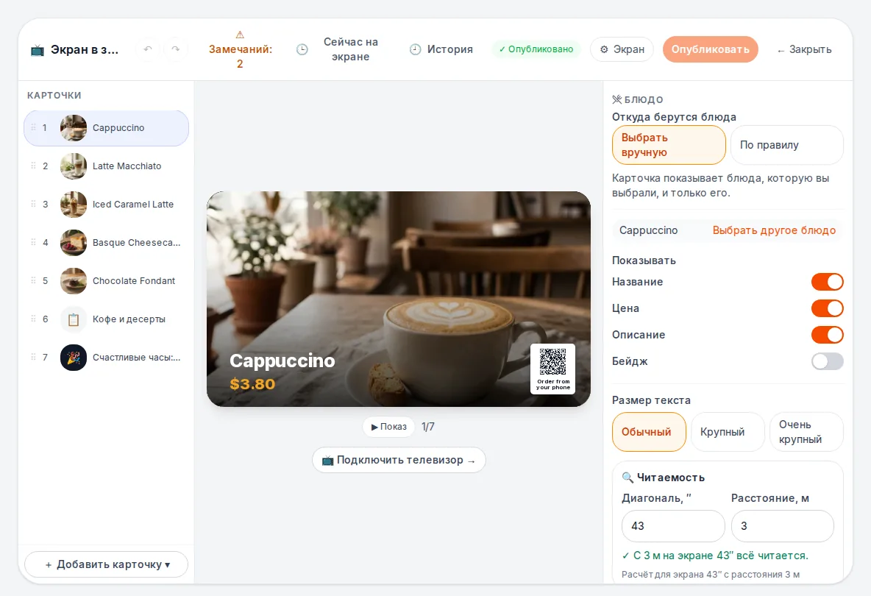Close the editor with Закрыть
The width and height of the screenshot is (871, 596).
pyautogui.click(x=804, y=49)
